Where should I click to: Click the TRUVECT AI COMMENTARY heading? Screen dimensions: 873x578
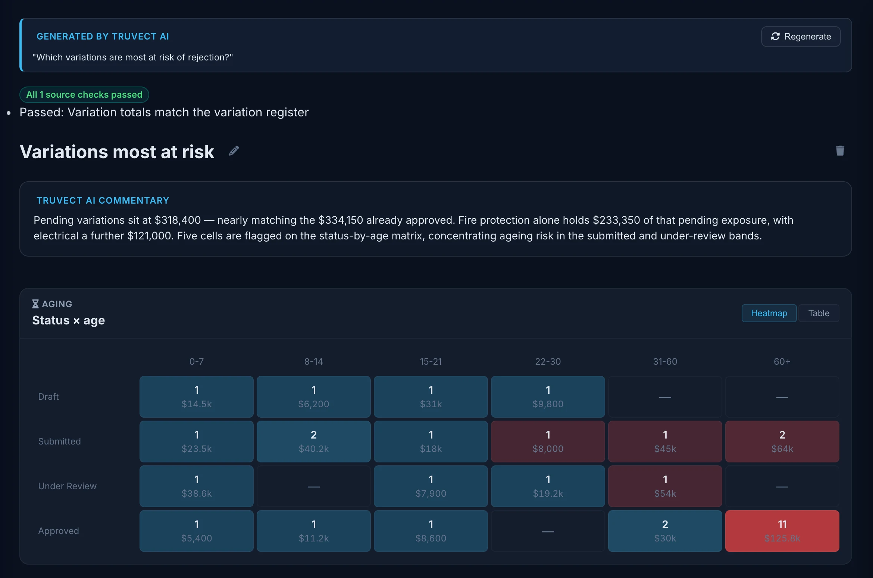click(x=103, y=201)
